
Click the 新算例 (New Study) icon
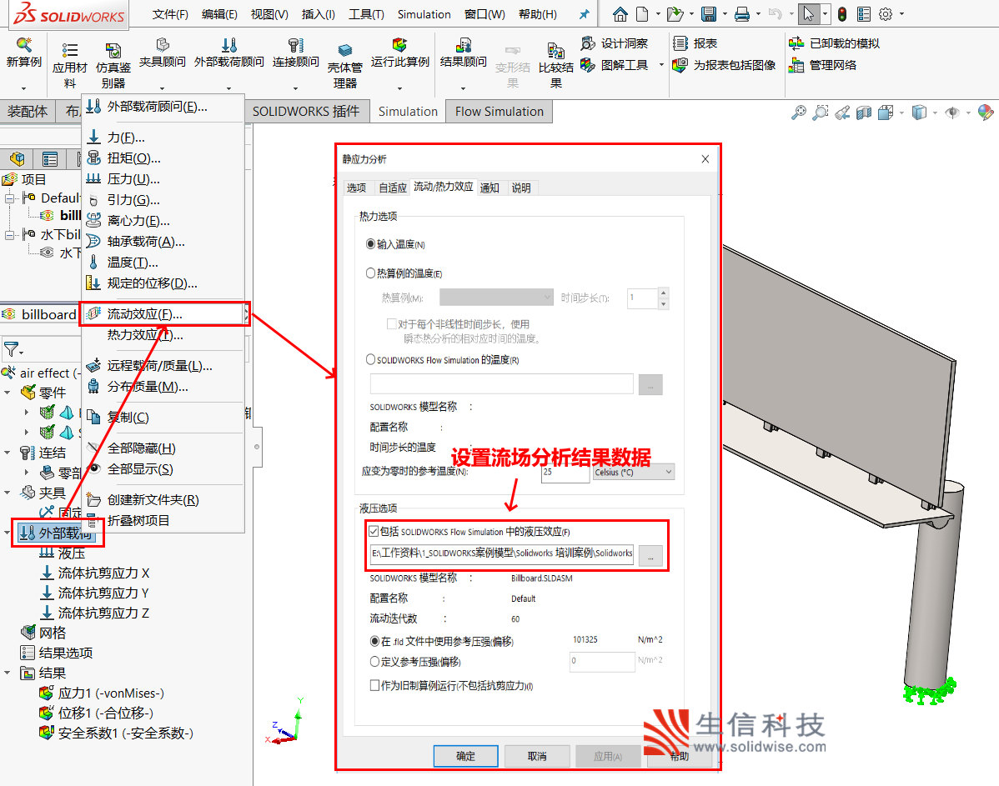click(23, 45)
